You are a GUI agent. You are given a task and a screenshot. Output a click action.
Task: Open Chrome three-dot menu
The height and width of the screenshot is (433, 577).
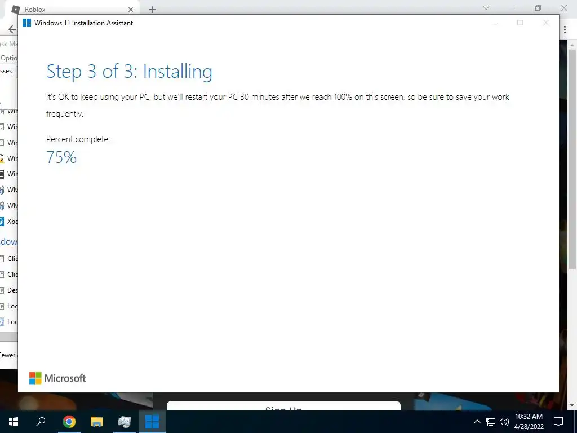coord(565,29)
